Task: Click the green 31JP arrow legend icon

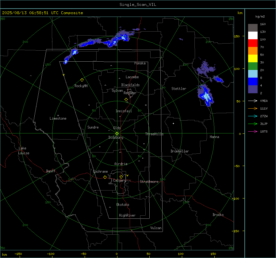Action: coord(253,124)
